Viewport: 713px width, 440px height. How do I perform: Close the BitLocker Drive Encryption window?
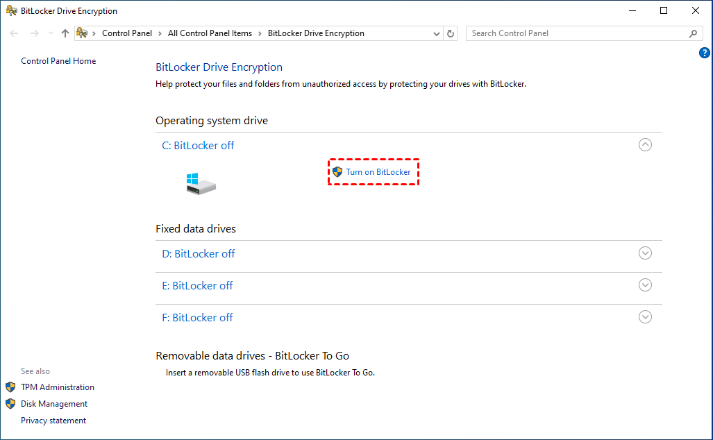point(695,10)
